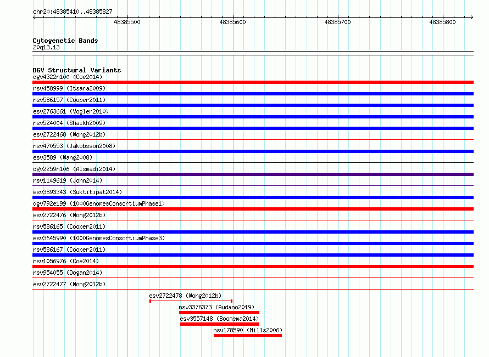Click the 48385800 ruler position
This screenshot has height=357, width=489.
click(x=442, y=22)
